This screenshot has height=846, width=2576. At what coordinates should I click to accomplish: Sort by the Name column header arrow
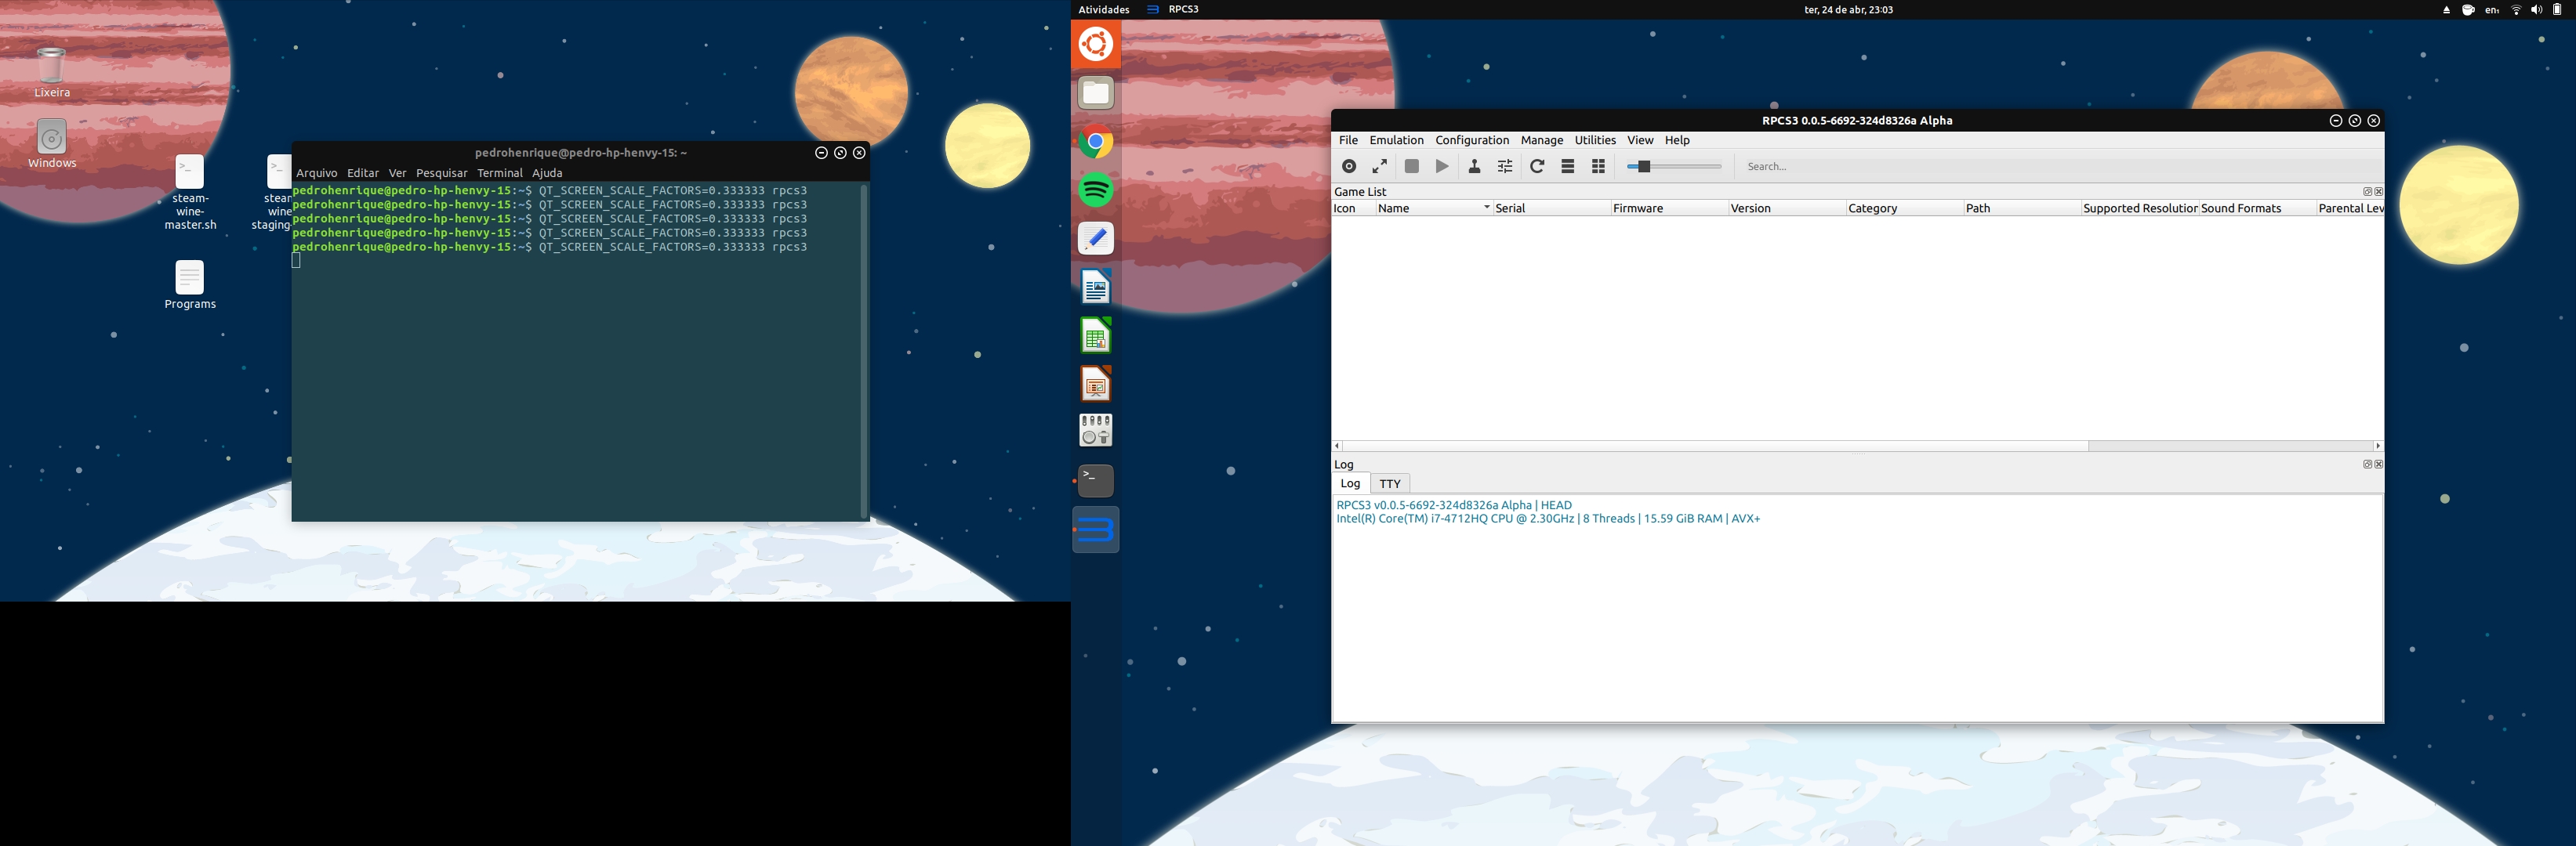1486,208
